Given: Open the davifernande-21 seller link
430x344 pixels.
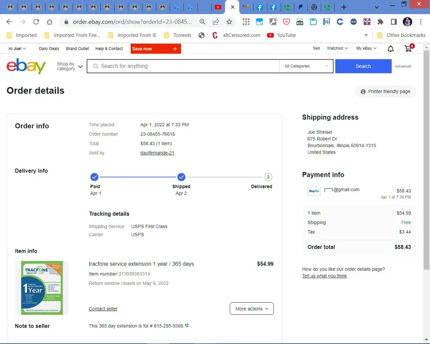Looking at the screenshot, I should coord(157,153).
